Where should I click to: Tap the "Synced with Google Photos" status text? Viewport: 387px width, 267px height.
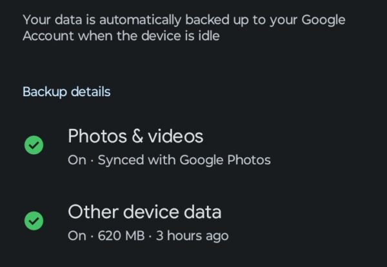click(x=184, y=161)
